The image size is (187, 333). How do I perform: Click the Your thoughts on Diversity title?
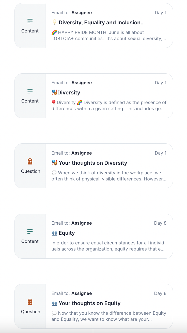pos(93,163)
